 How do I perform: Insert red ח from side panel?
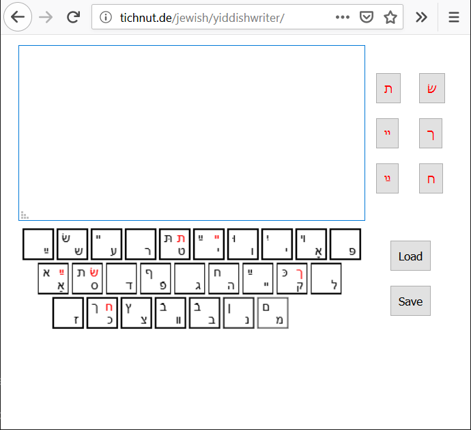431,178
